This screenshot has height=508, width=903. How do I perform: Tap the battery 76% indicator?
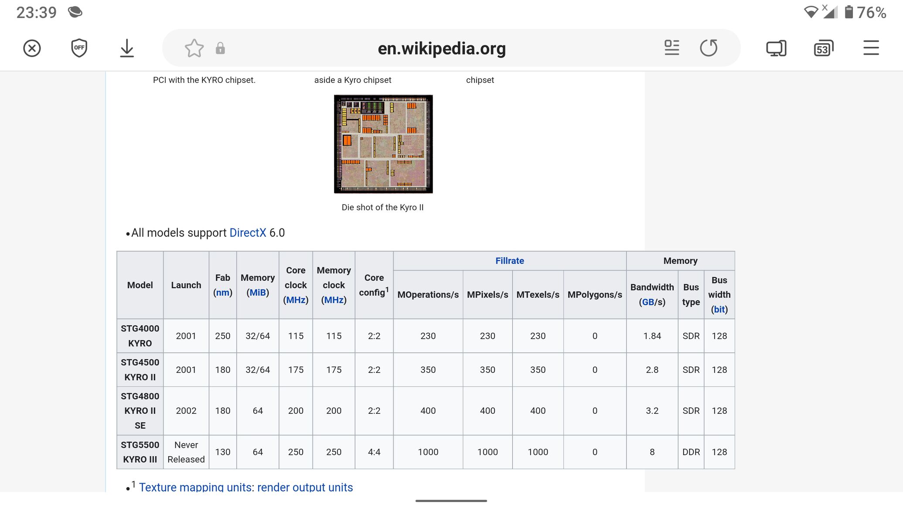coord(866,12)
